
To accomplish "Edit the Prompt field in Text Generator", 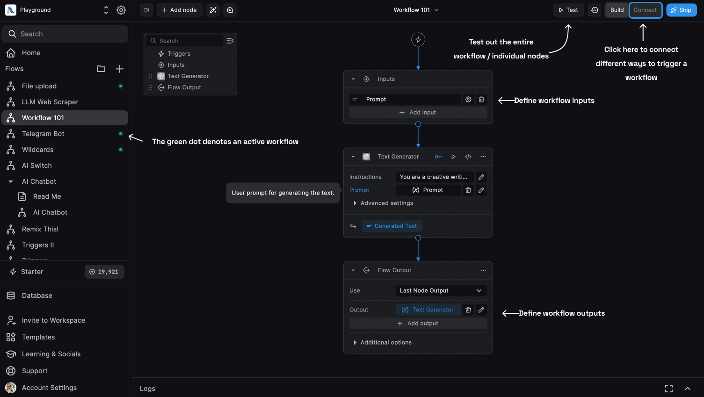I will tap(481, 190).
